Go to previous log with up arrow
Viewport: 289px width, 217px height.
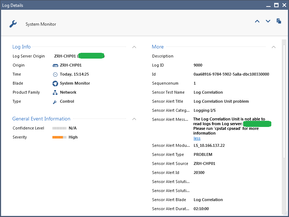tap(257, 21)
